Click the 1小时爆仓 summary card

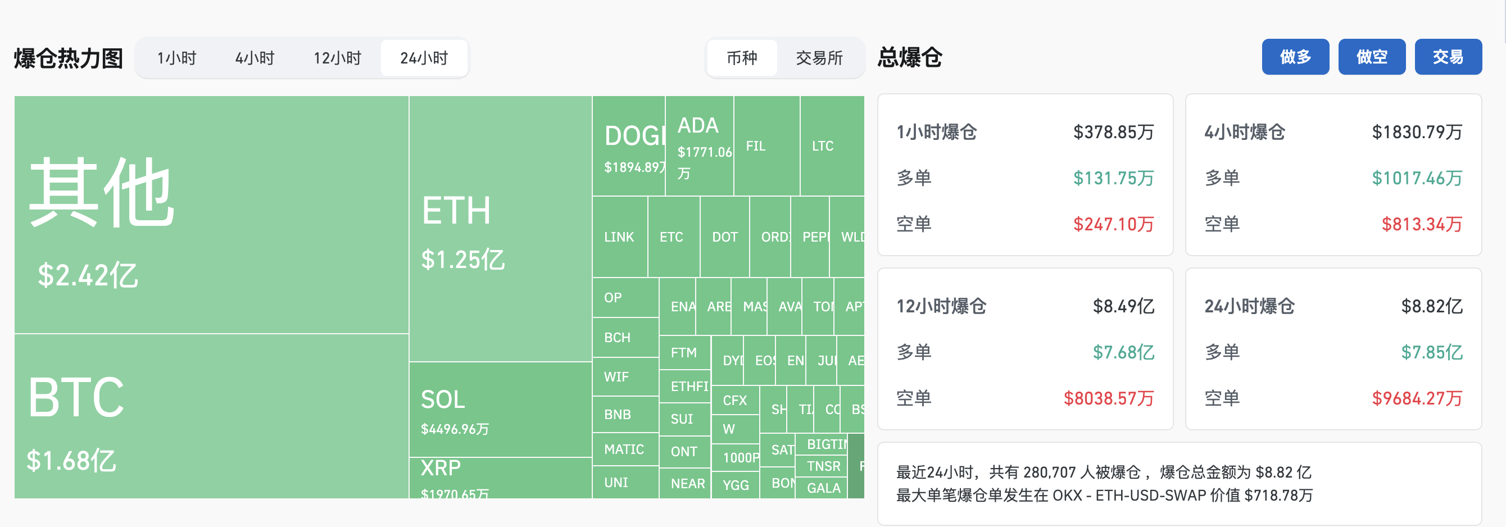coord(1025,175)
